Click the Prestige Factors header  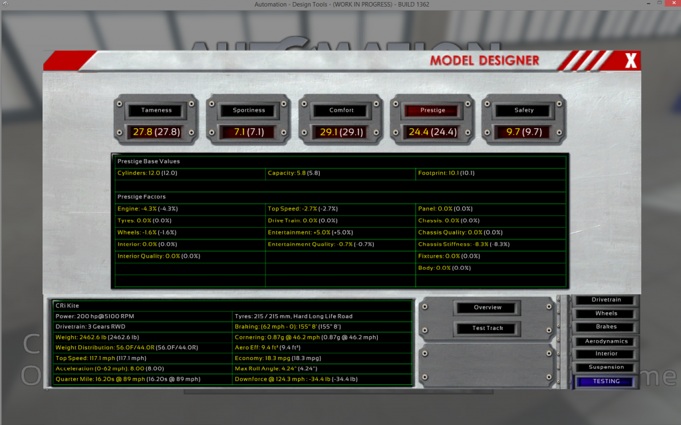(142, 197)
